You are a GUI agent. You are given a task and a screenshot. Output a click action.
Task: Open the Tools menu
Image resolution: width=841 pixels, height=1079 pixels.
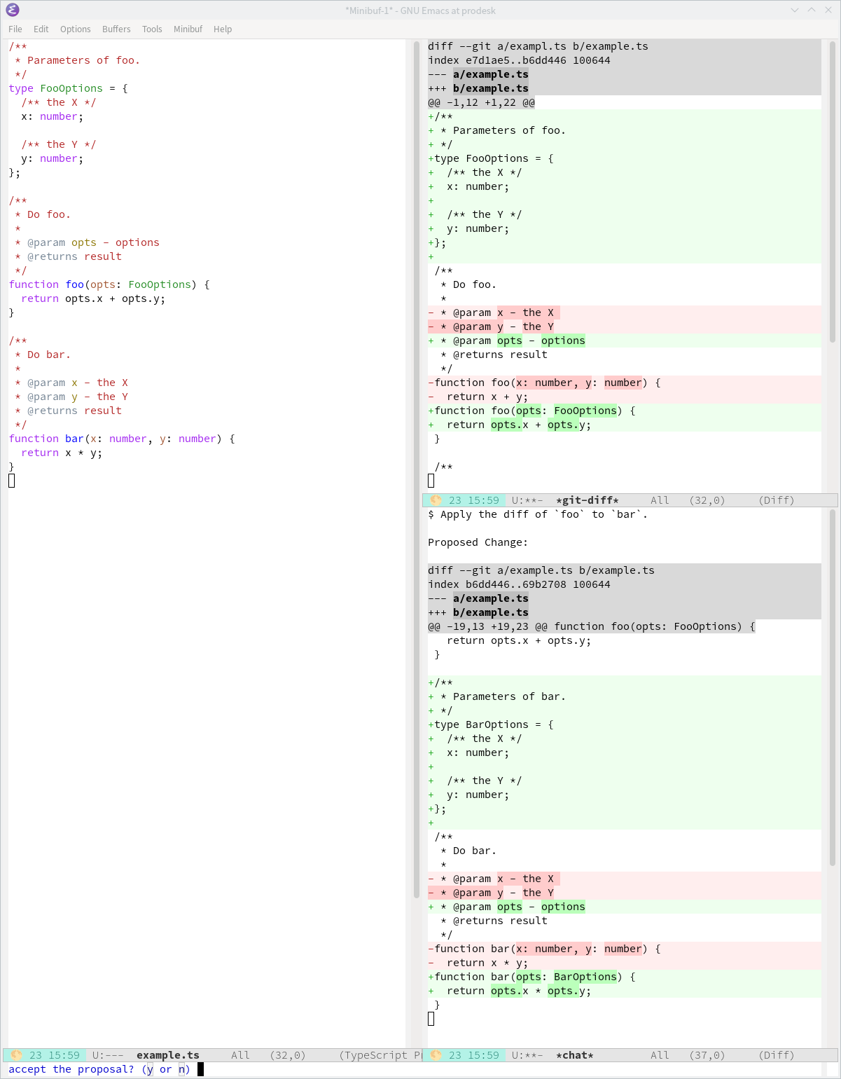pyautogui.click(x=152, y=29)
